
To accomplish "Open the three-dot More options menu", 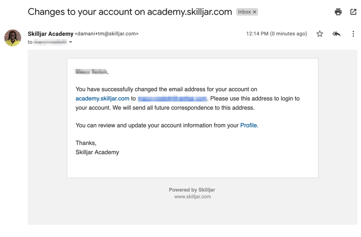I will [353, 34].
